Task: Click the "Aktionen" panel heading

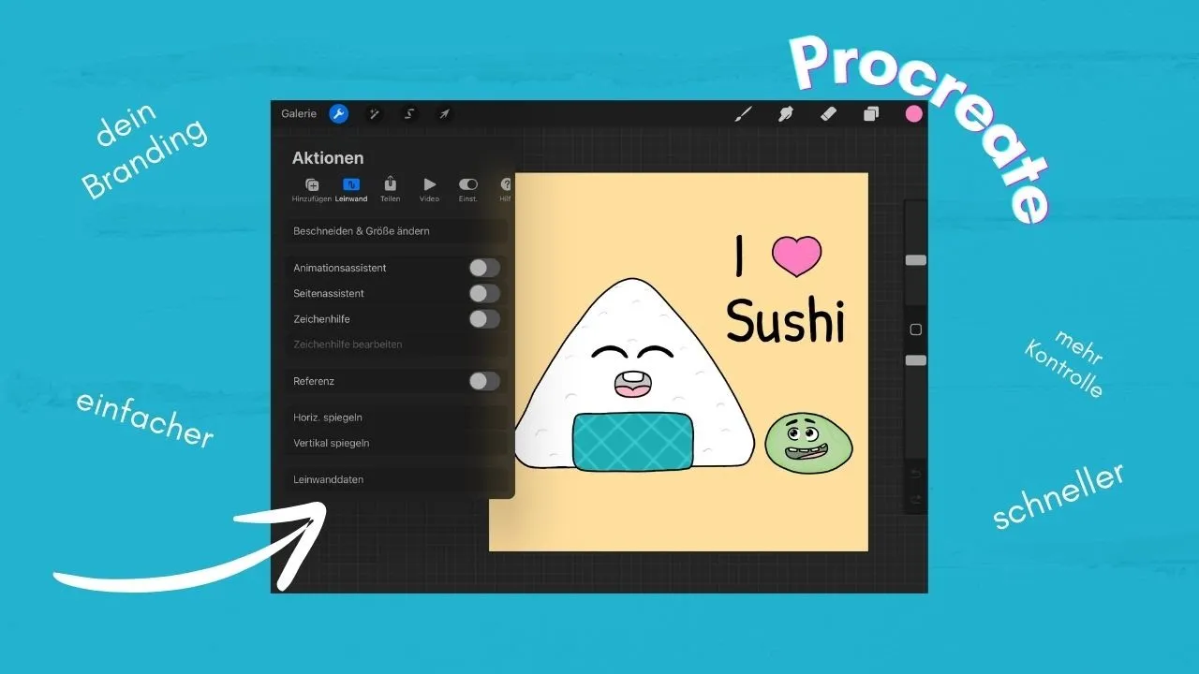Action: pos(328,158)
